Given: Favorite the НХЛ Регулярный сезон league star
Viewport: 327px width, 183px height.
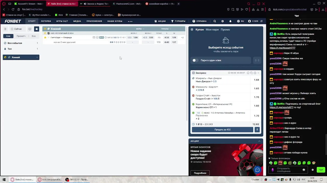Looking at the screenshot, I should (x=45, y=33).
